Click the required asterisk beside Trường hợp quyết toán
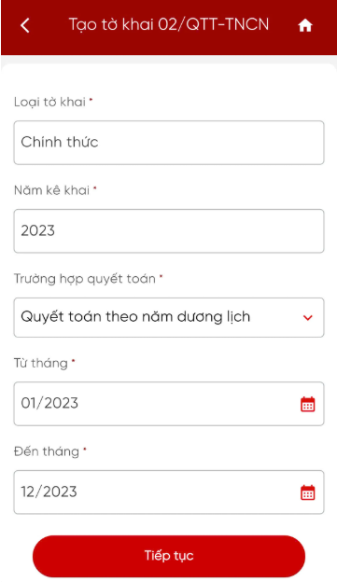The image size is (337, 582). click(x=161, y=276)
